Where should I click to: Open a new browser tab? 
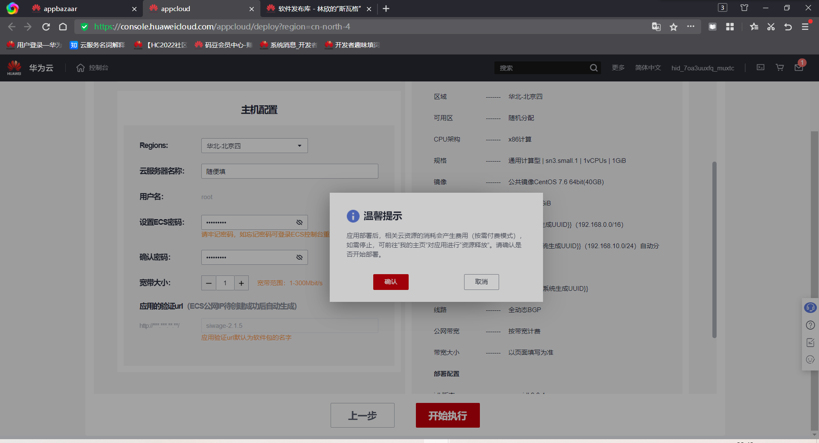point(386,9)
